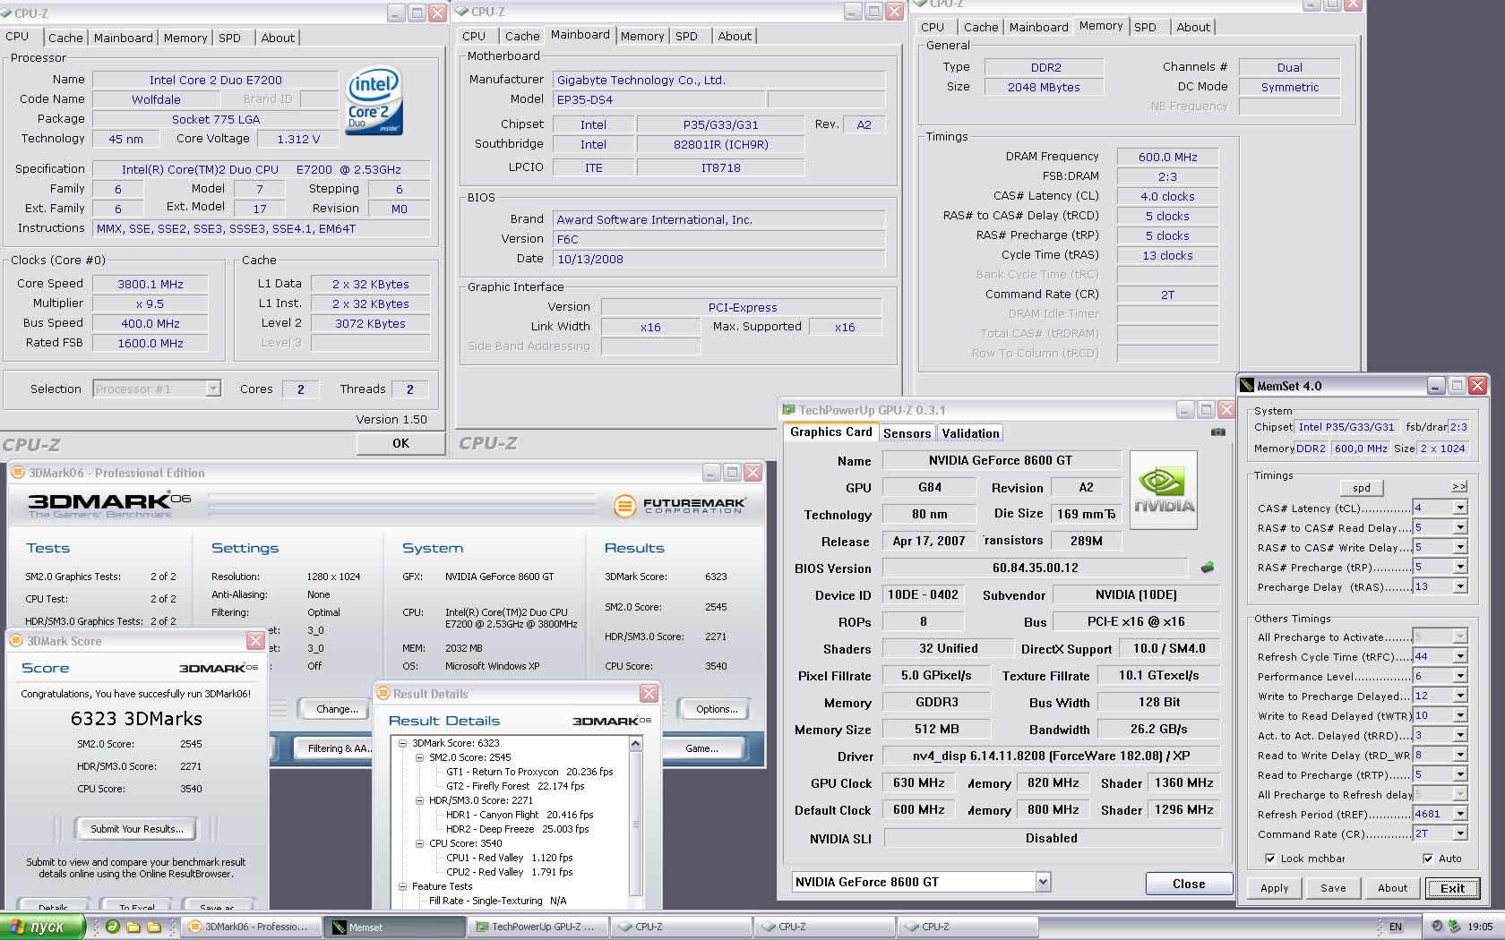Toggle the Lock mchbar checkbox

click(1270, 859)
